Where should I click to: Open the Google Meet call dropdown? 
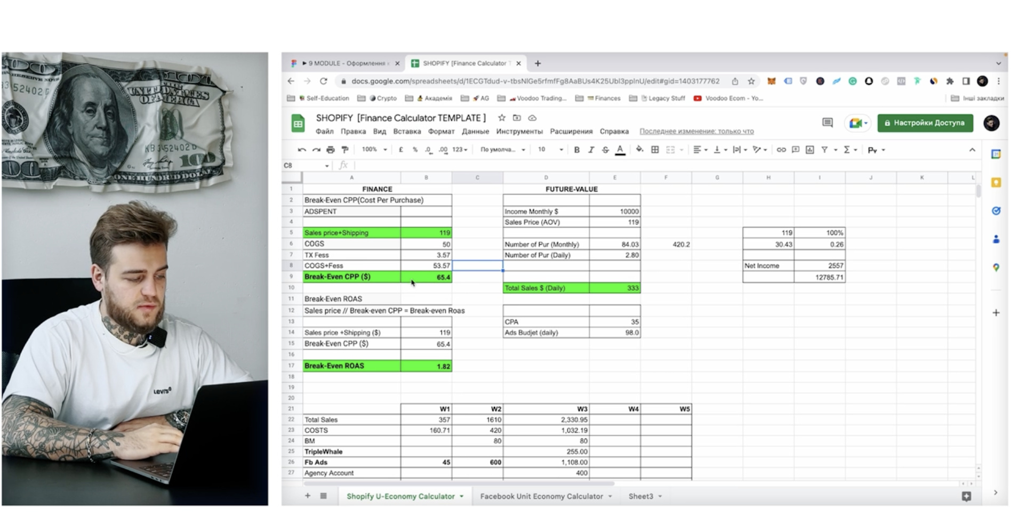[x=857, y=123]
